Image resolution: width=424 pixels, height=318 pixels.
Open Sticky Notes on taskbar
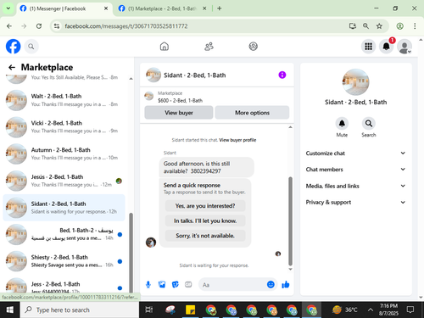(x=191, y=310)
